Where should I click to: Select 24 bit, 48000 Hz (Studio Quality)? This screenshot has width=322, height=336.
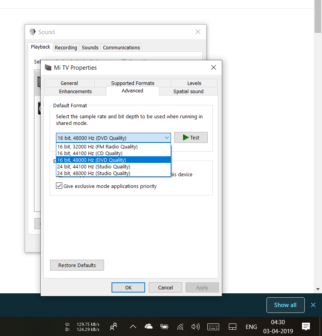coord(113,173)
